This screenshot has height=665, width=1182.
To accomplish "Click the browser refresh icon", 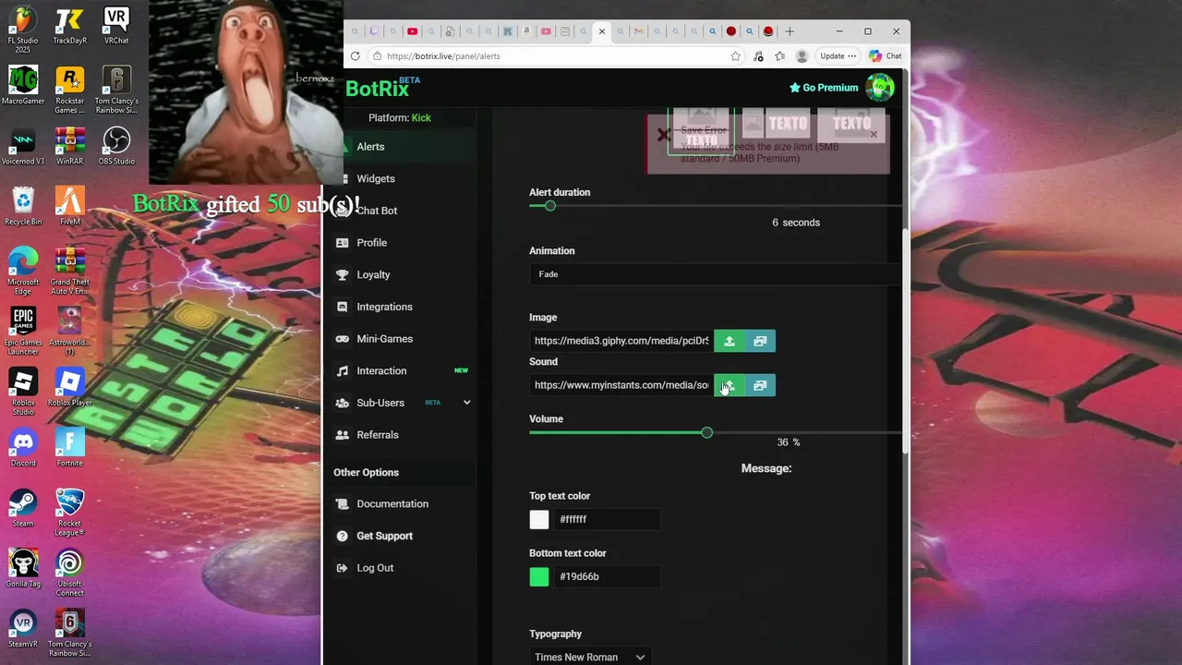I will tap(355, 55).
